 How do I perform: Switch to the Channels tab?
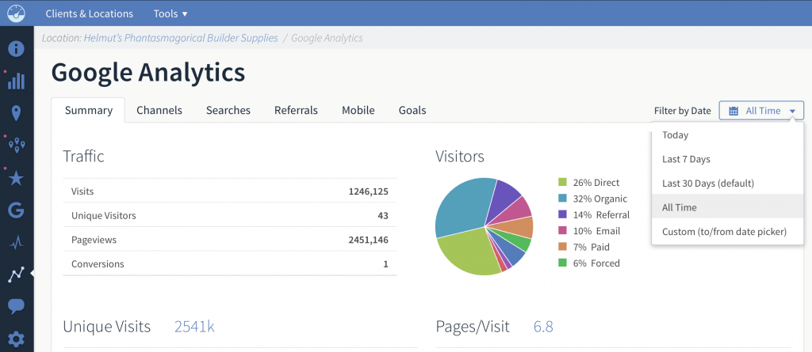pyautogui.click(x=159, y=110)
